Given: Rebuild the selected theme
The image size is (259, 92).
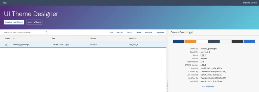Looking at the screenshot, I should pos(120,32).
